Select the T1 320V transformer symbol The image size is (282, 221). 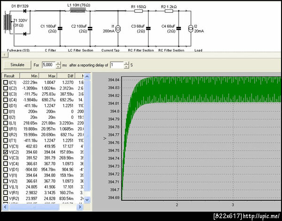point(8,23)
